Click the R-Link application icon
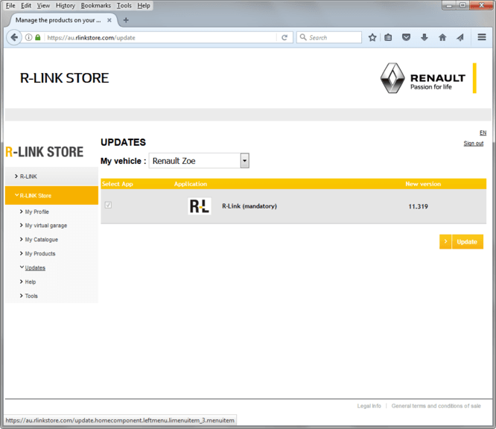 200,206
